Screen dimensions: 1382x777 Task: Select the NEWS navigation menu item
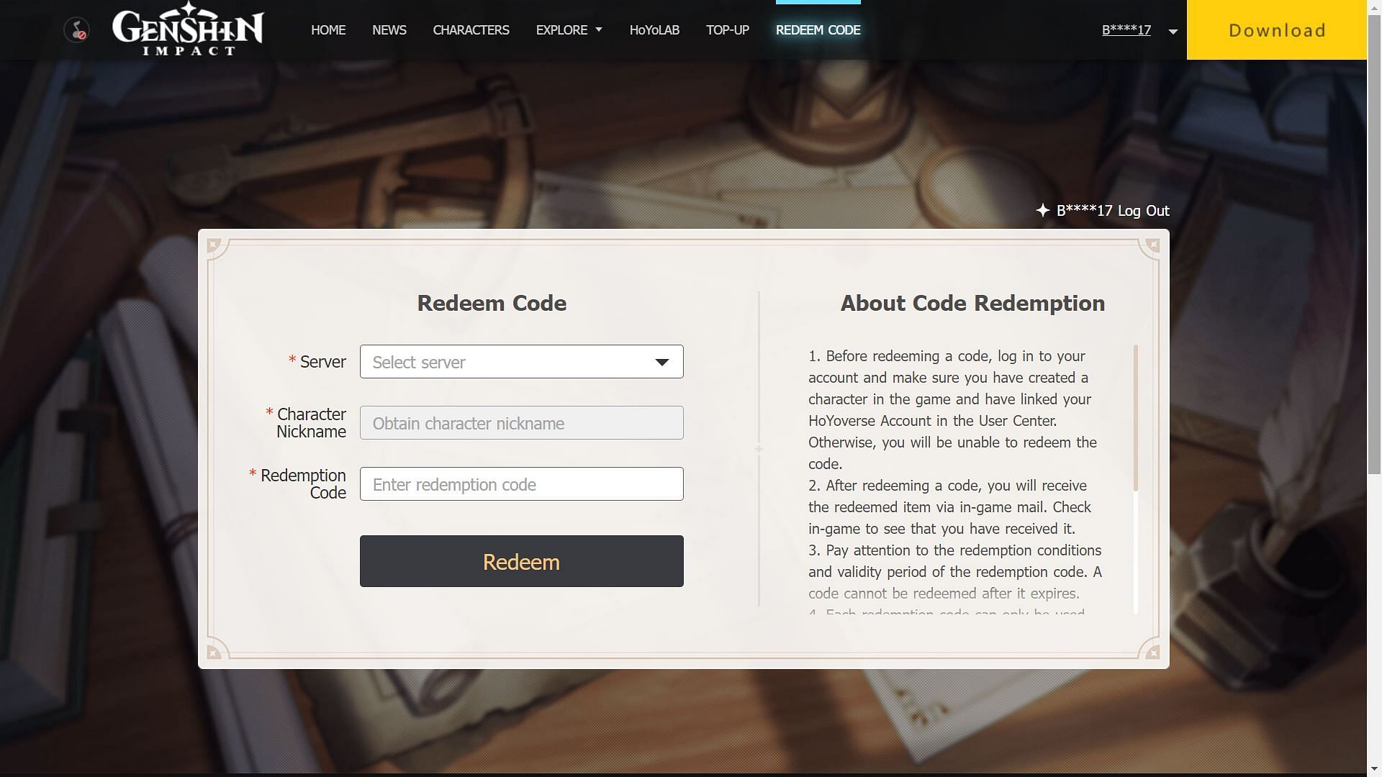389,29
